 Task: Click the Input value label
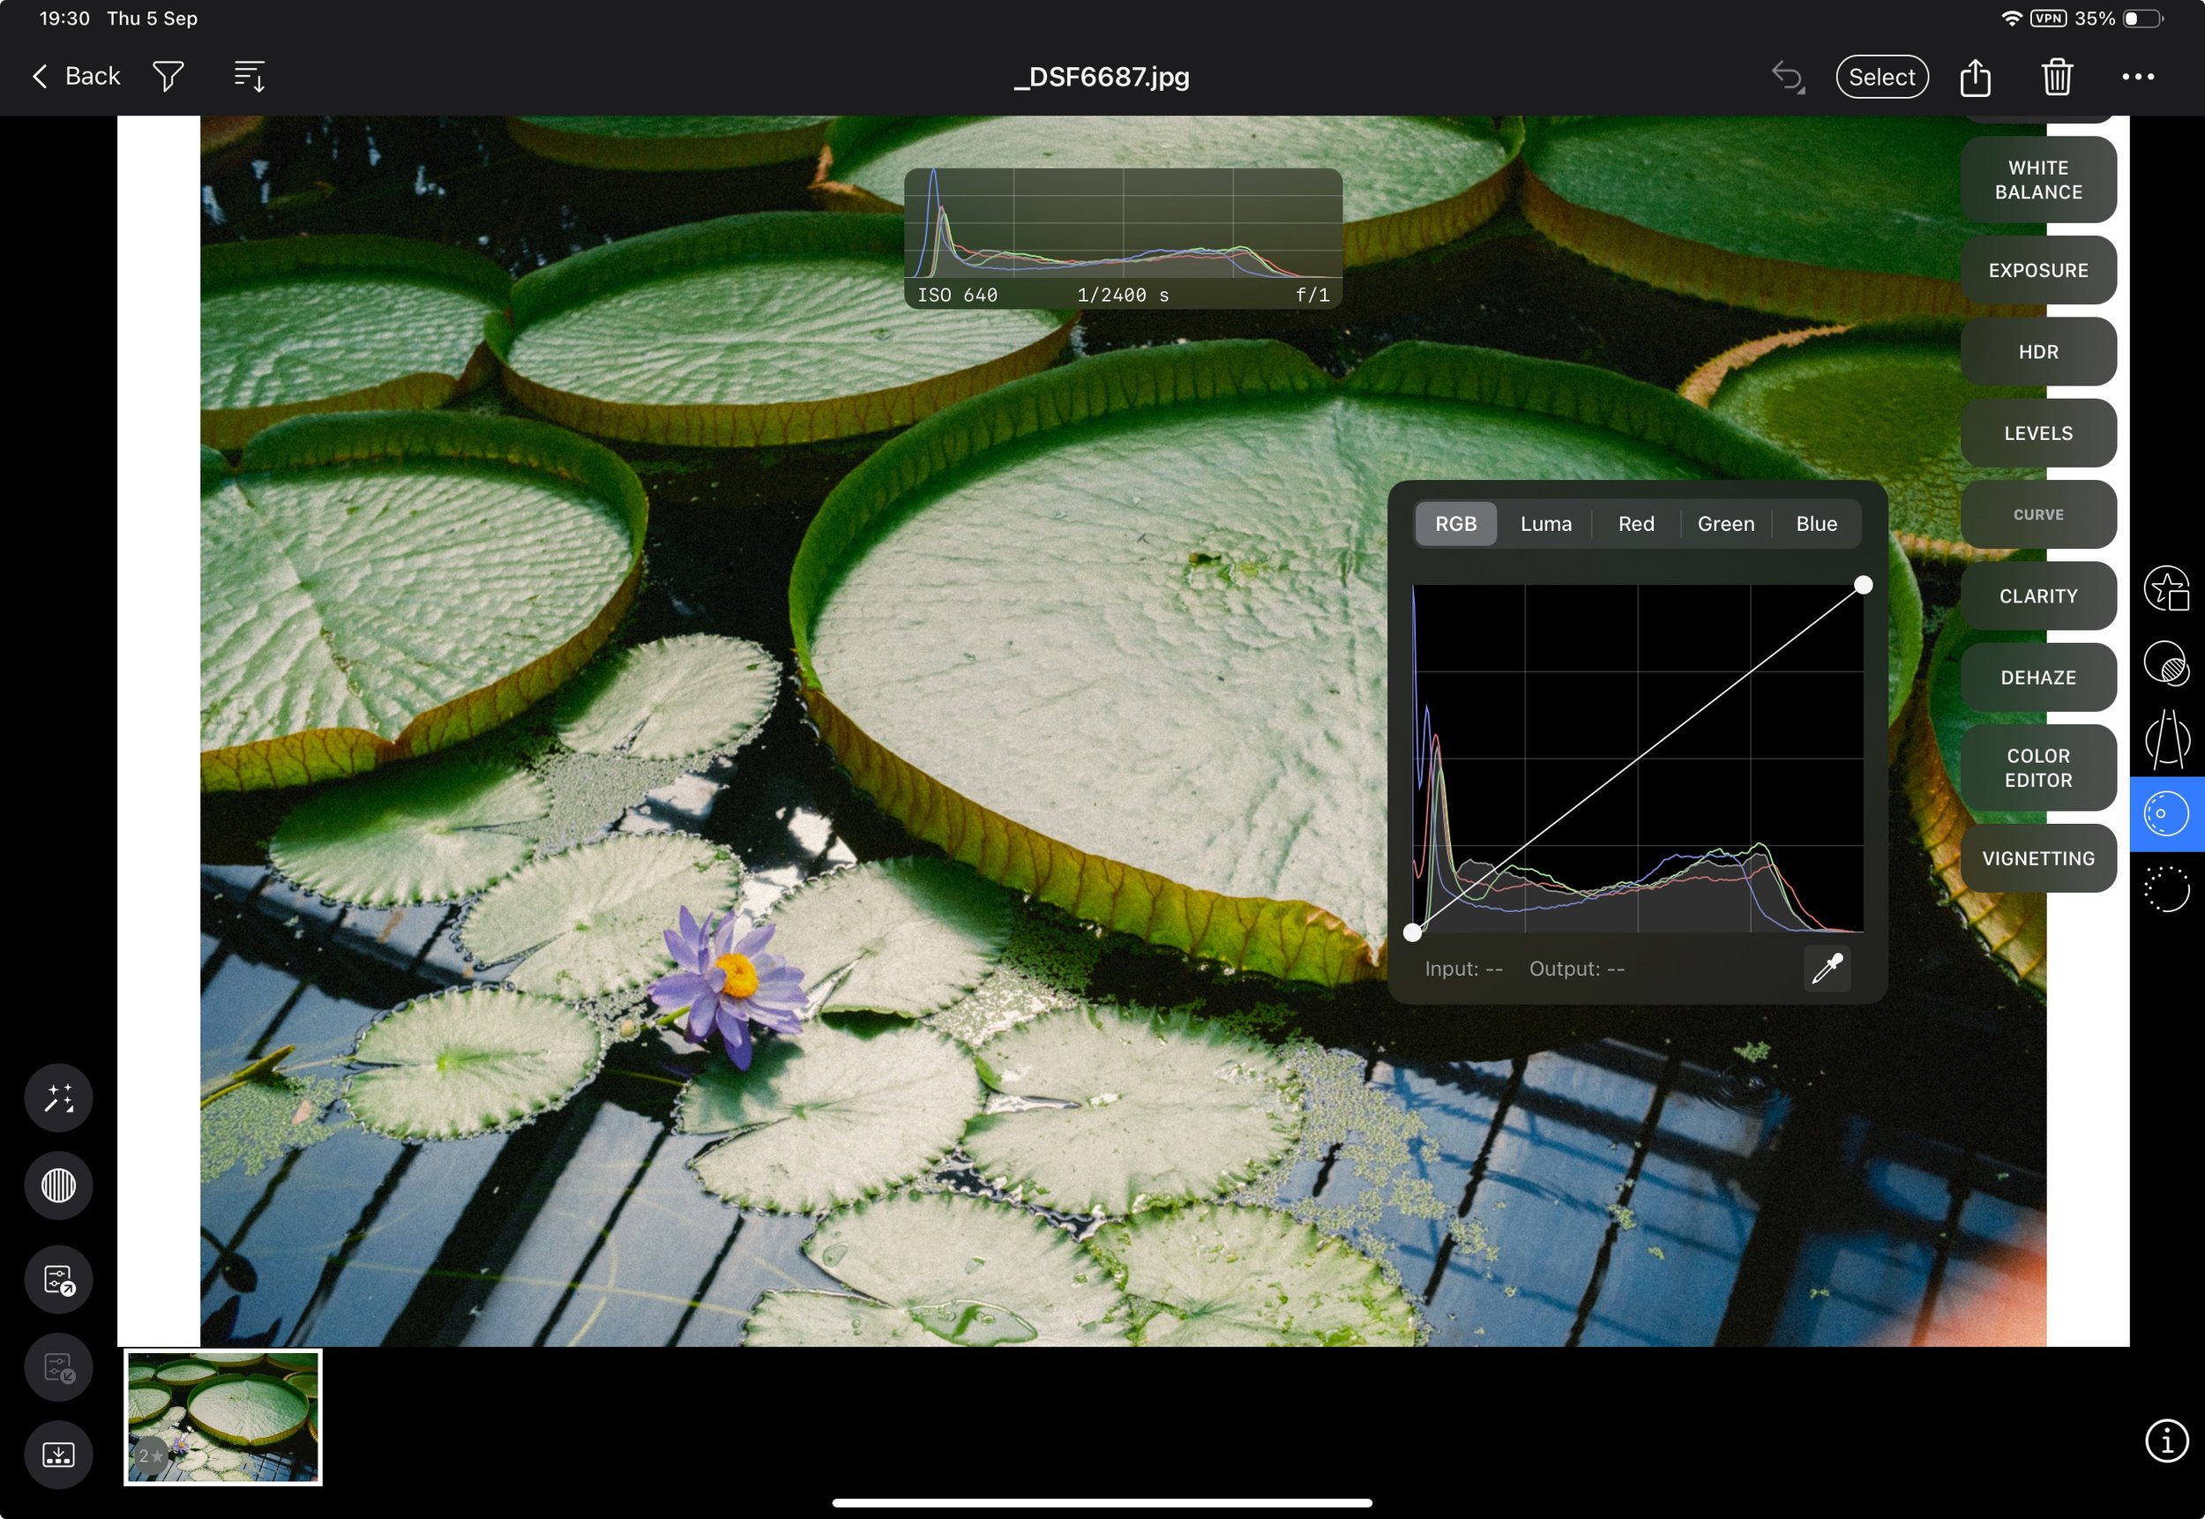tap(1463, 969)
